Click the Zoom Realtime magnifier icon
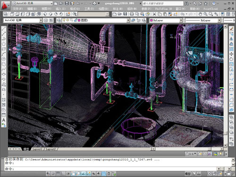Viewport: 236px width, 177px height. tap(205, 14)
